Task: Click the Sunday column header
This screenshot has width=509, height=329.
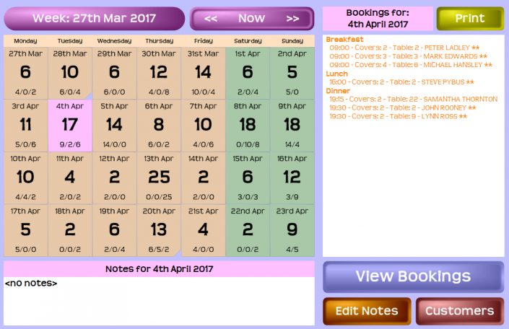Action: coord(292,41)
